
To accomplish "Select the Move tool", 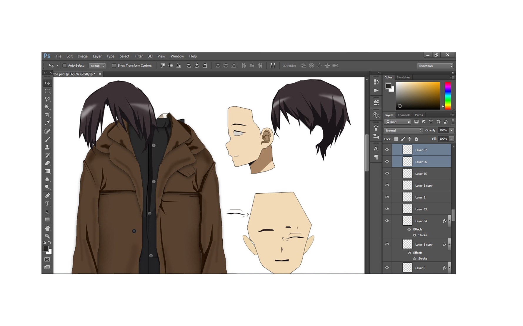I will coord(47,83).
